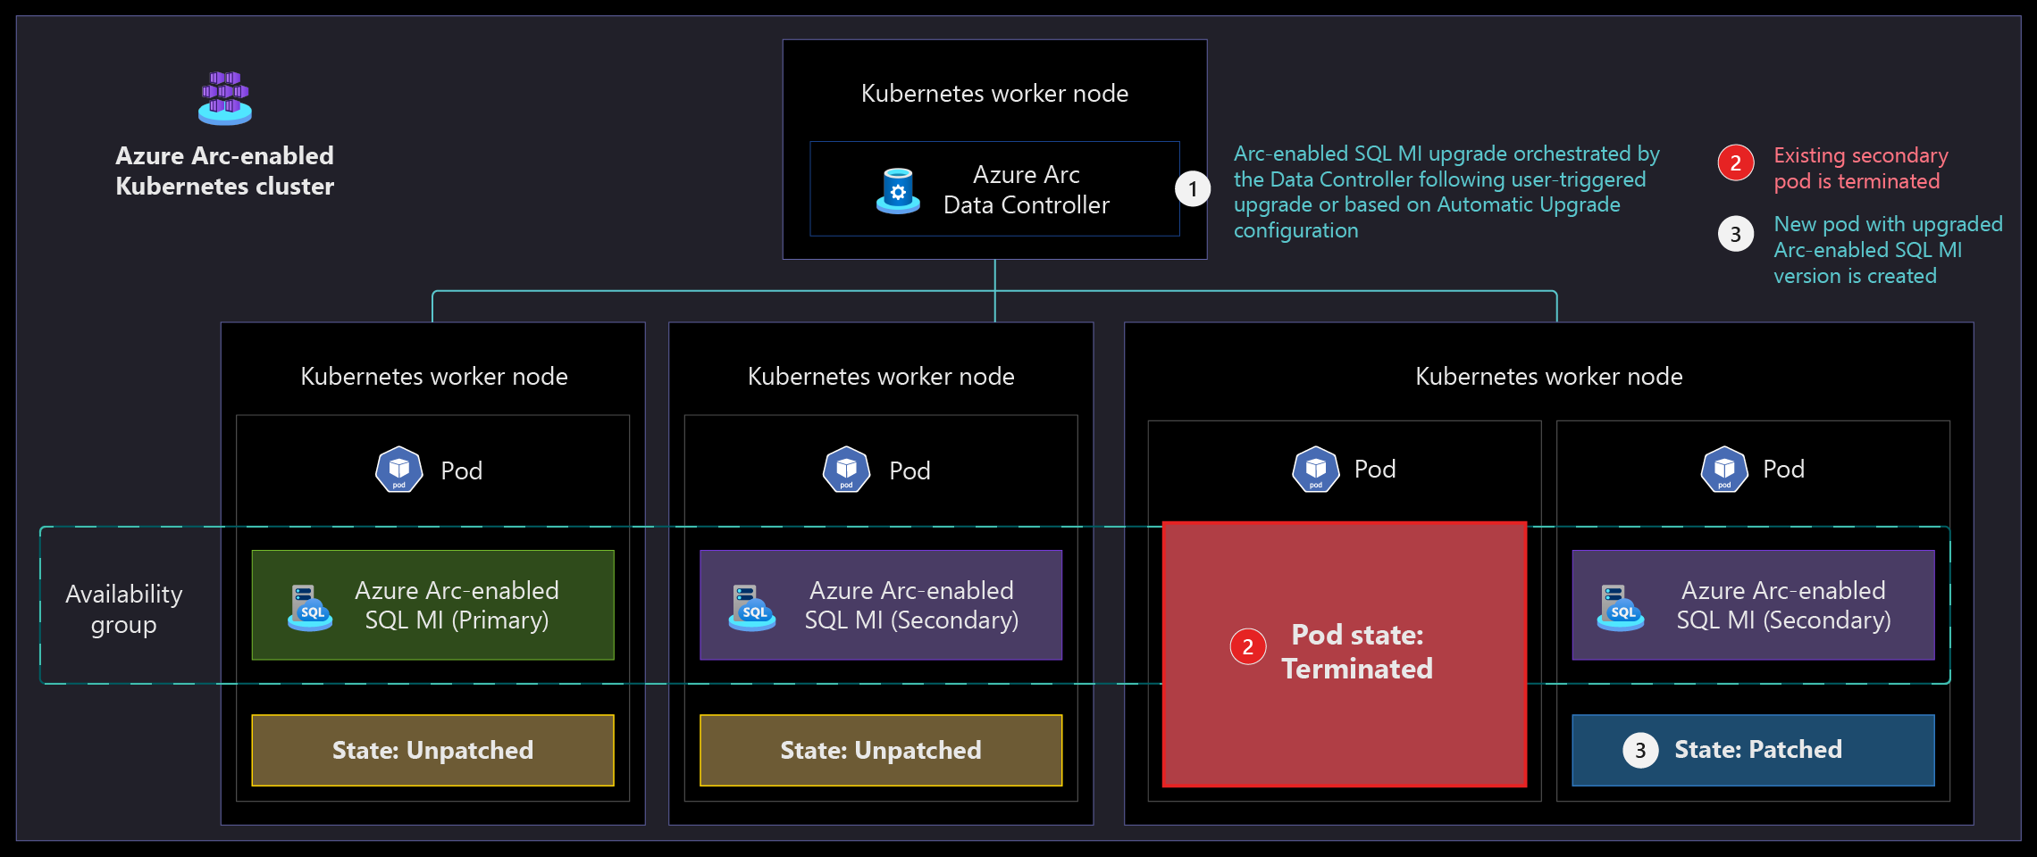Click the 'Pod' label above the Primary SQL MI
Viewport: 2037px width, 857px height.
(x=462, y=470)
